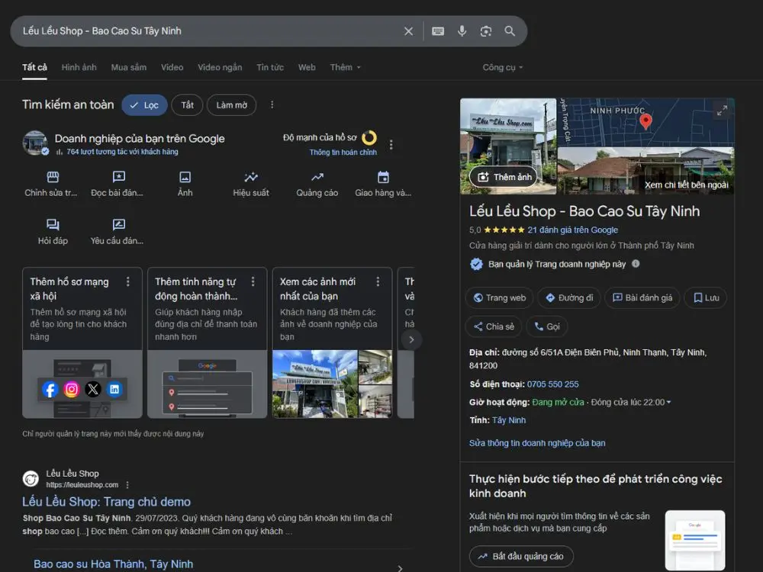Select the Lọc SafeSearch filter option
Screen dimensions: 763x572
(x=144, y=105)
